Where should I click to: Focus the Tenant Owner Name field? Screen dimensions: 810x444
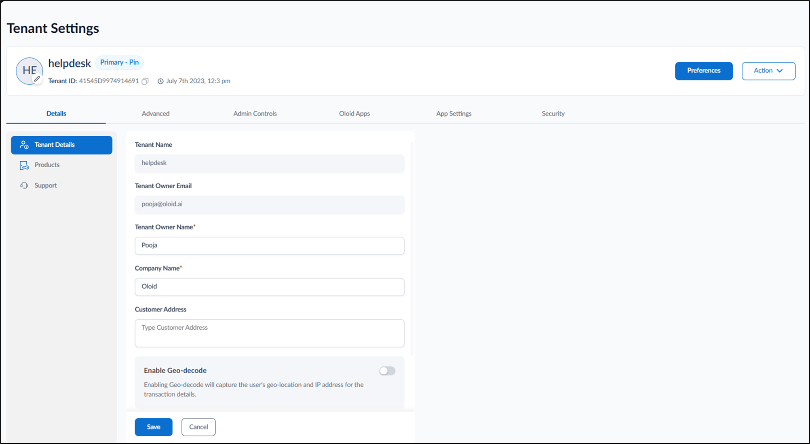coord(270,246)
